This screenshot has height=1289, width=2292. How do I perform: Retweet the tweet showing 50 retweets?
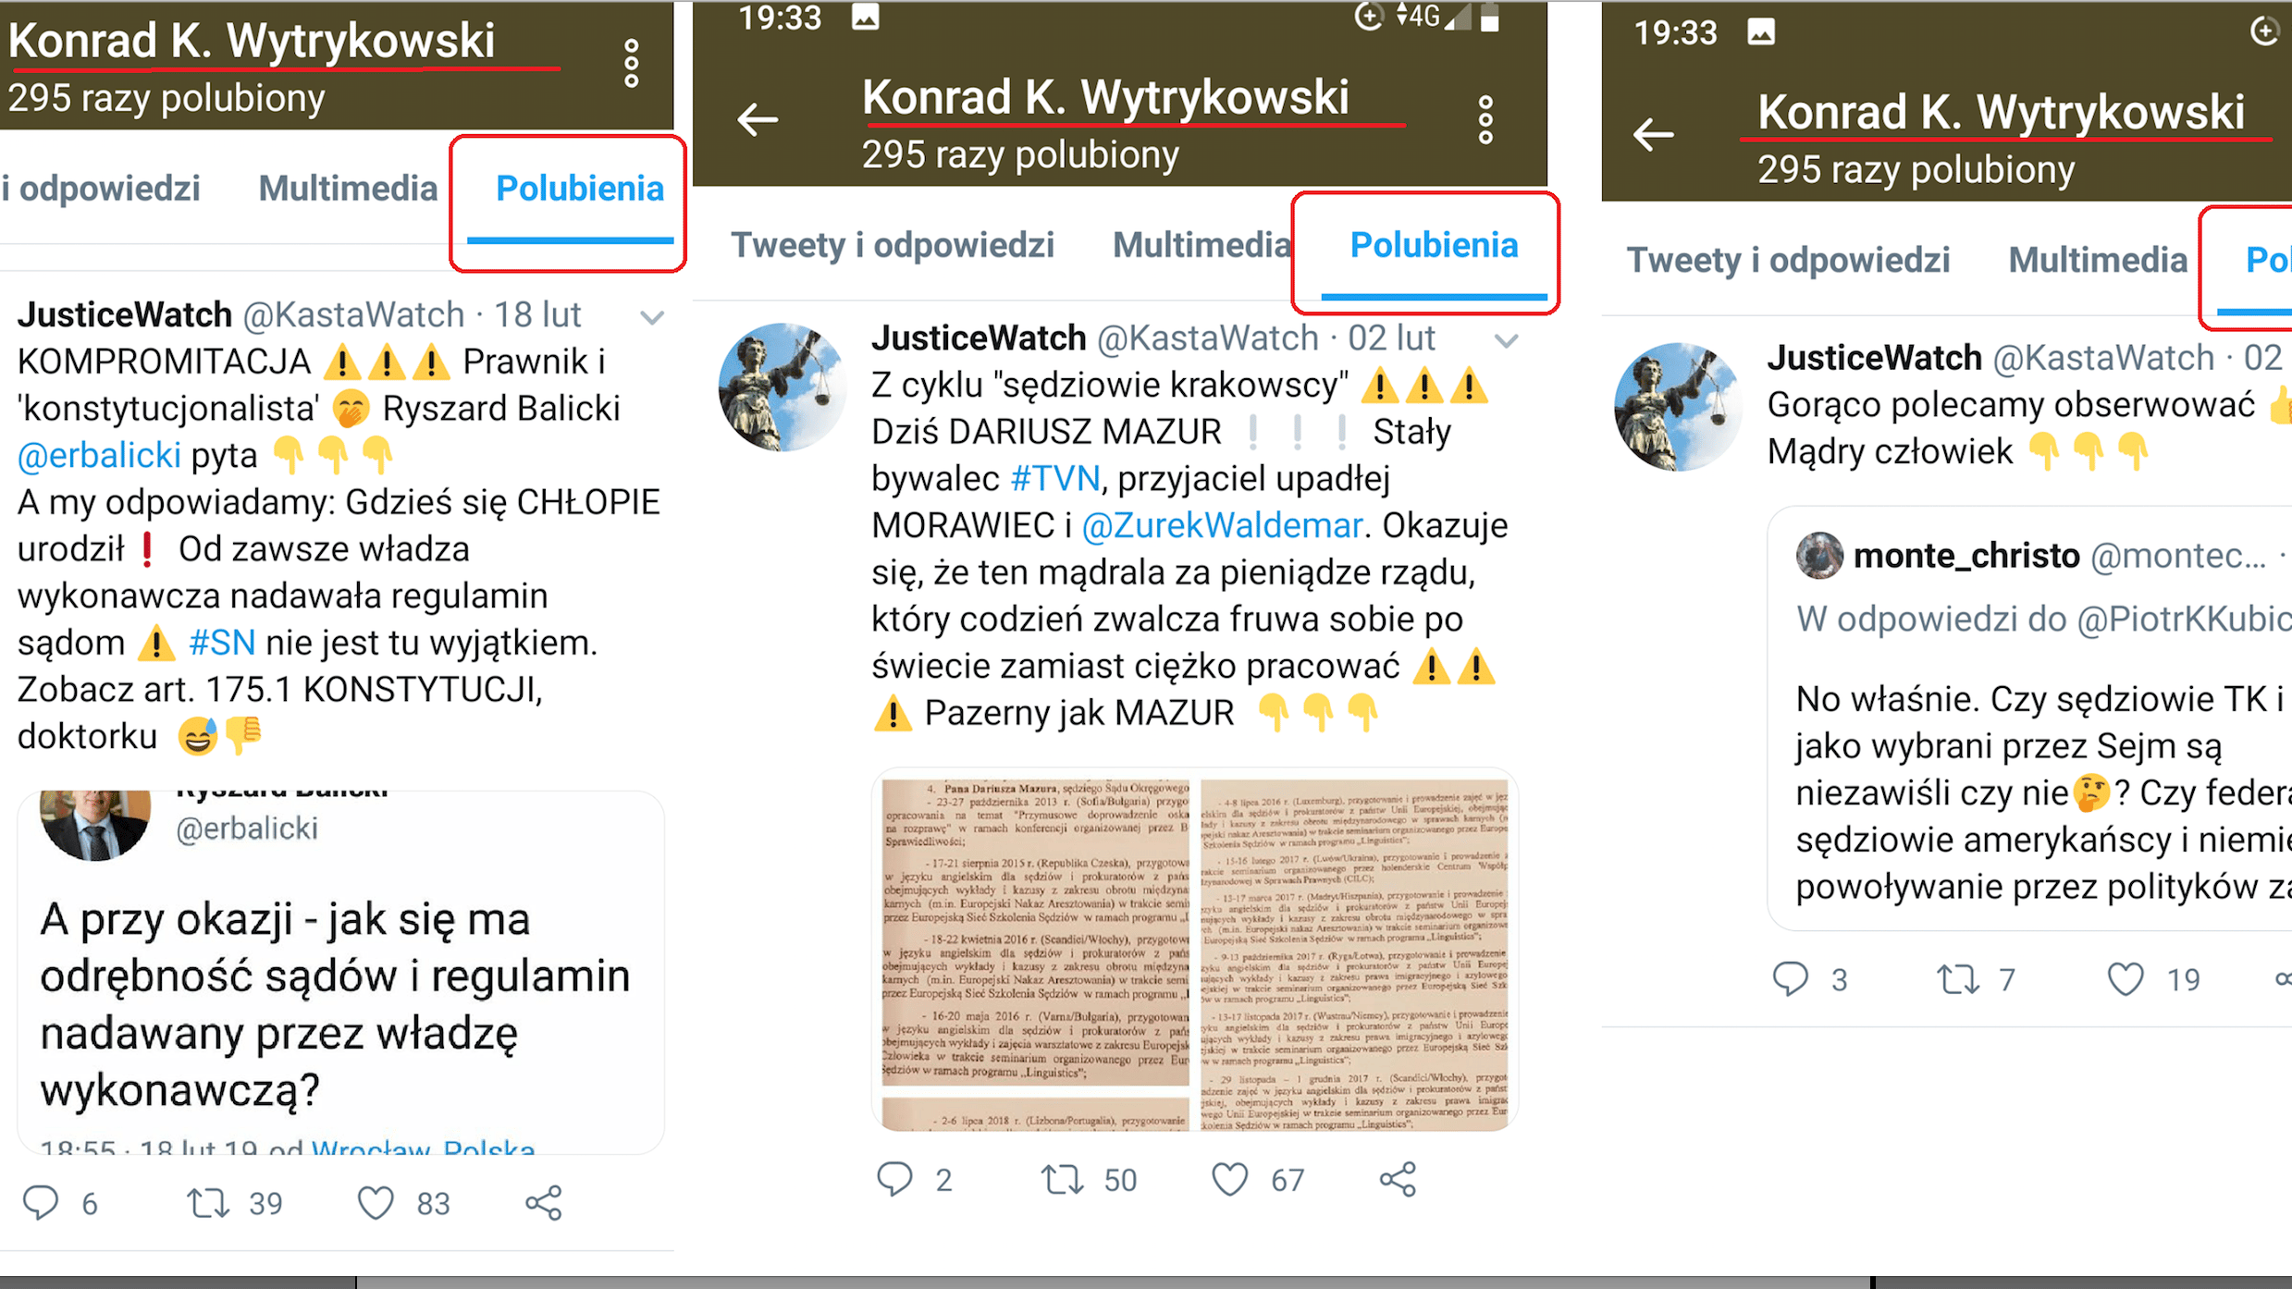1062,1179
